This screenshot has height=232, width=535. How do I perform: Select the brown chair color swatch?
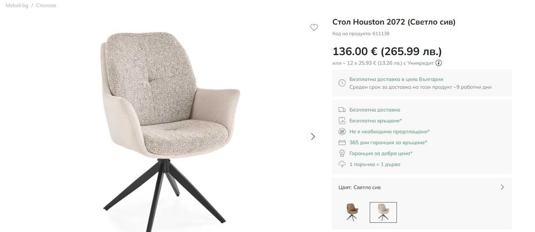pyautogui.click(x=352, y=212)
